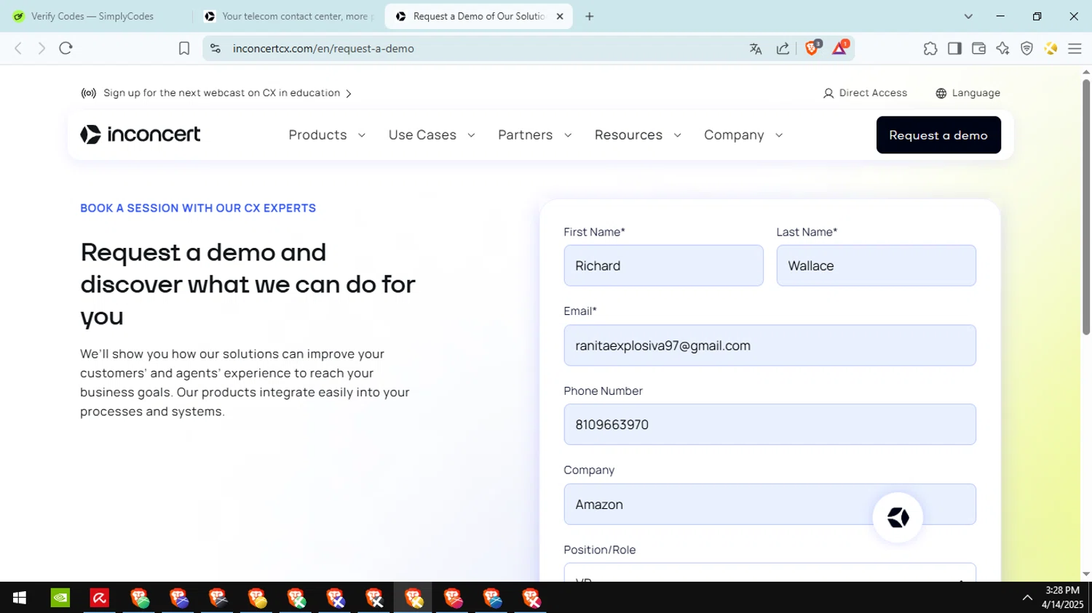The width and height of the screenshot is (1092, 613).
Task: Click the browser forward arrow
Action: click(41, 48)
